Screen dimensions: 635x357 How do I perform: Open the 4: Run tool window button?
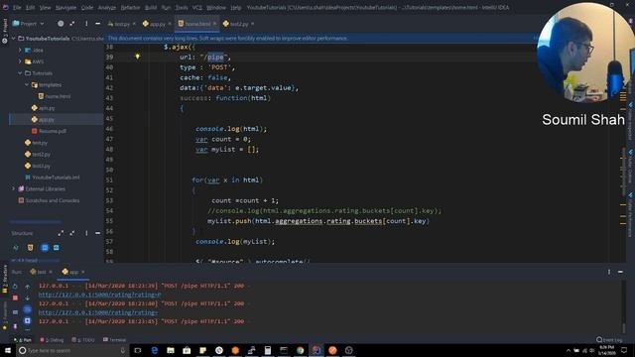[23, 340]
